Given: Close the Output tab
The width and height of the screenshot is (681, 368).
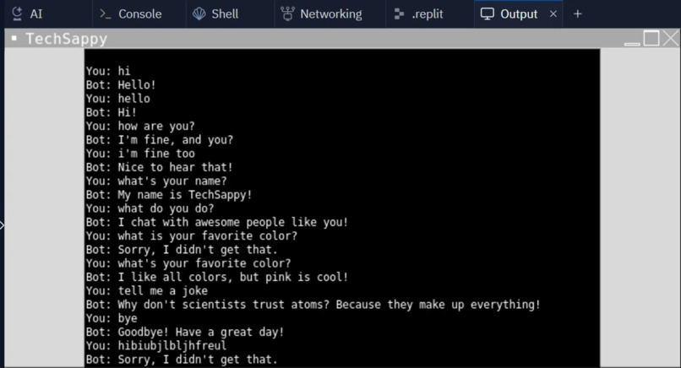Looking at the screenshot, I should tap(553, 14).
